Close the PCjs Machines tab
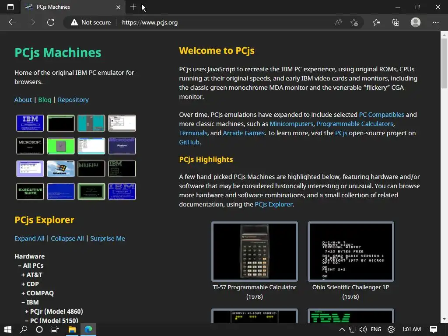 pos(118,7)
